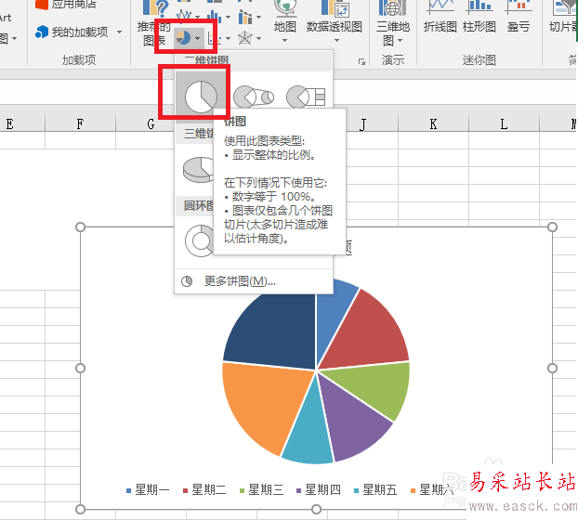Open More Pie Charts (更多饼图) entry
This screenshot has width=578, height=520.
tap(240, 281)
